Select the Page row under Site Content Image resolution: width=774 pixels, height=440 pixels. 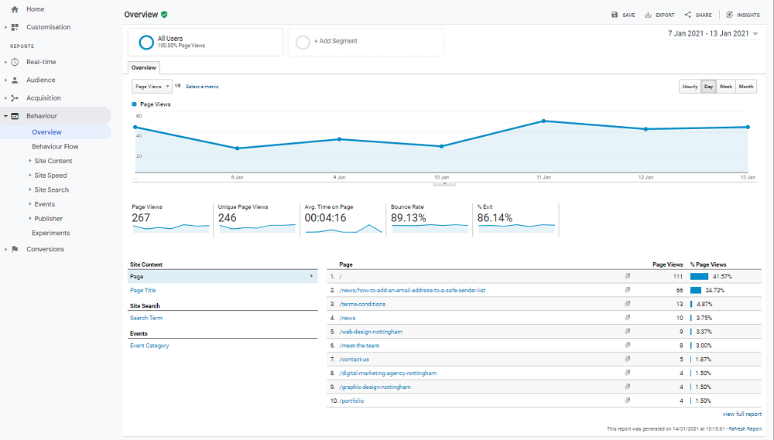223,276
